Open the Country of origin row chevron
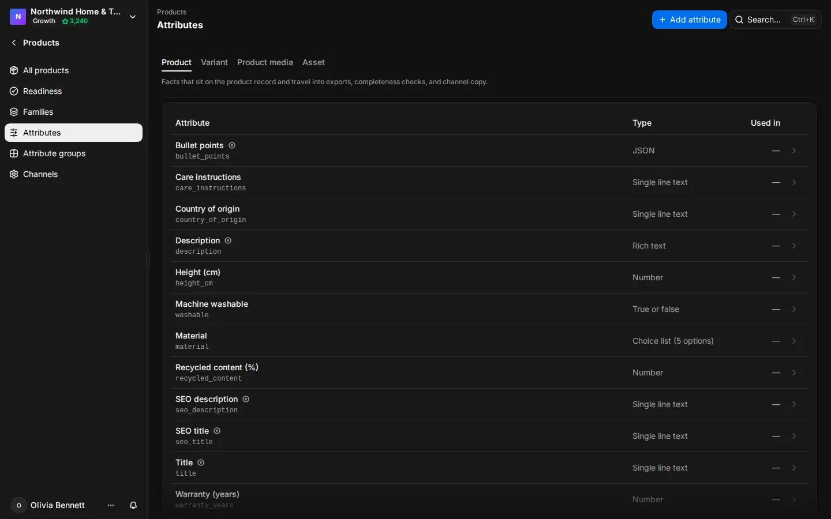The width and height of the screenshot is (831, 519). tap(794, 214)
